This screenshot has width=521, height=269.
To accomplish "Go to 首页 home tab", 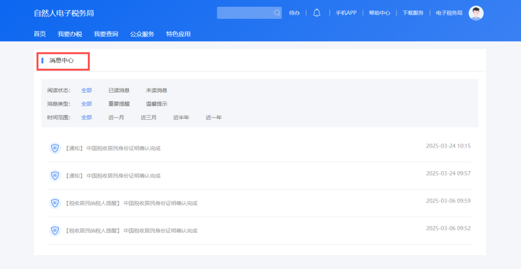I will coord(40,34).
